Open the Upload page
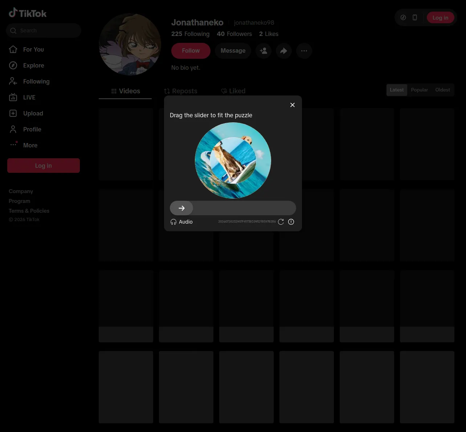The image size is (466, 432). (33, 113)
